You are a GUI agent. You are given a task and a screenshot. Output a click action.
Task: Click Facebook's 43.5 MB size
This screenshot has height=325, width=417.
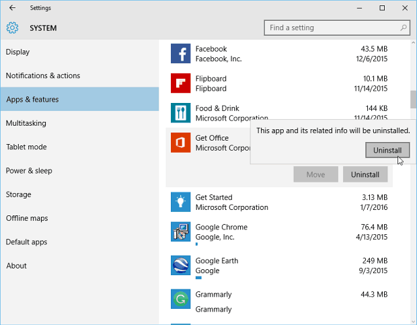(x=374, y=49)
